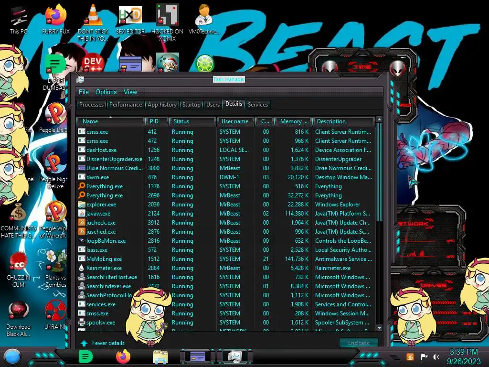The width and height of the screenshot is (489, 367).
Task: Sort by the Status column header
Action: coord(192,121)
